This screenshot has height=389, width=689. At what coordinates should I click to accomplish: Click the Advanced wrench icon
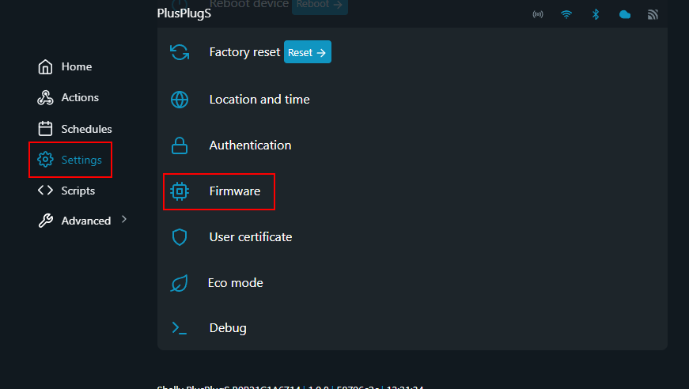point(46,221)
